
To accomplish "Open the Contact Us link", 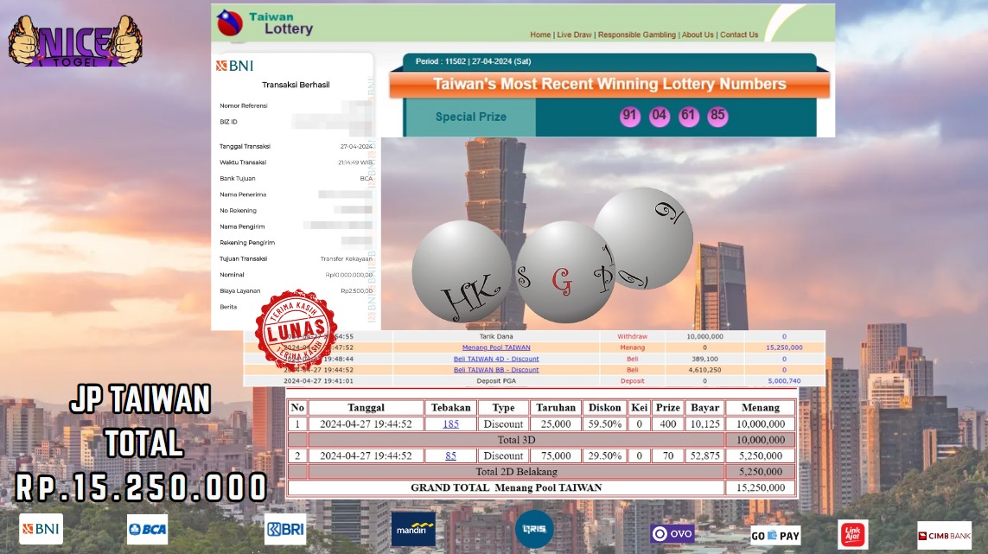I will coord(739,35).
